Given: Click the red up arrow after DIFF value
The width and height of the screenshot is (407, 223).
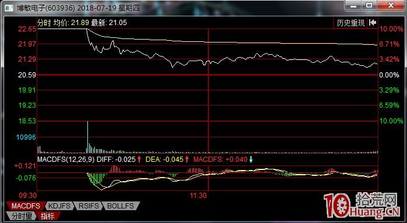Looking at the screenshot, I should tap(139, 160).
